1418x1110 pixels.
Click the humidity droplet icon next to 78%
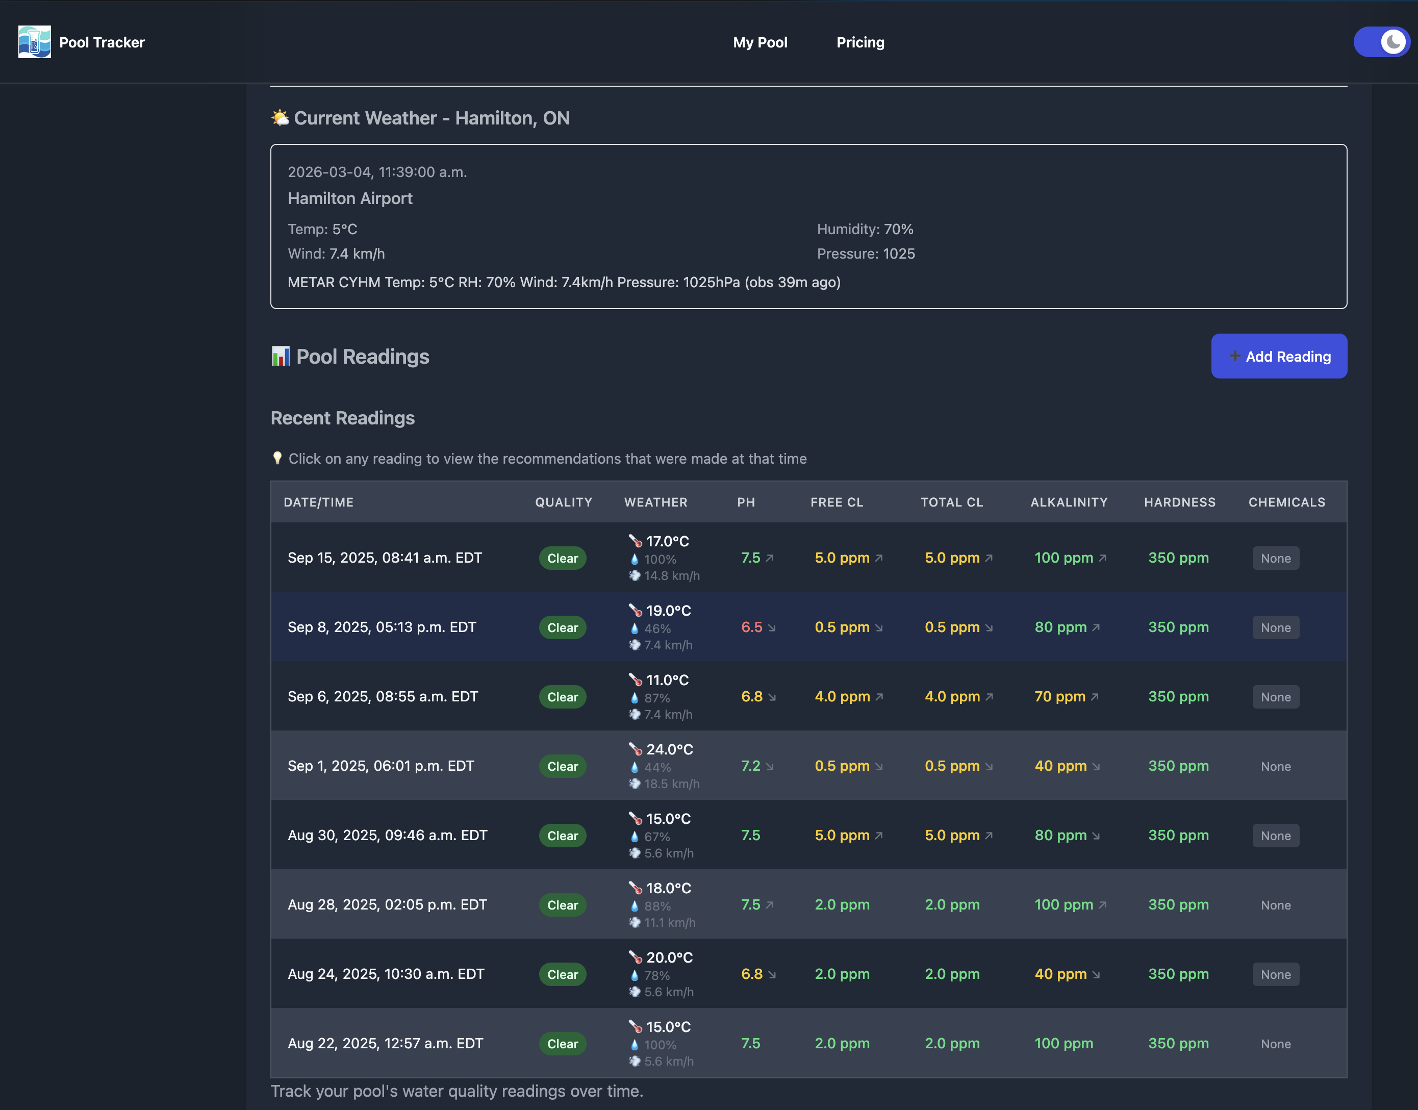(x=635, y=975)
